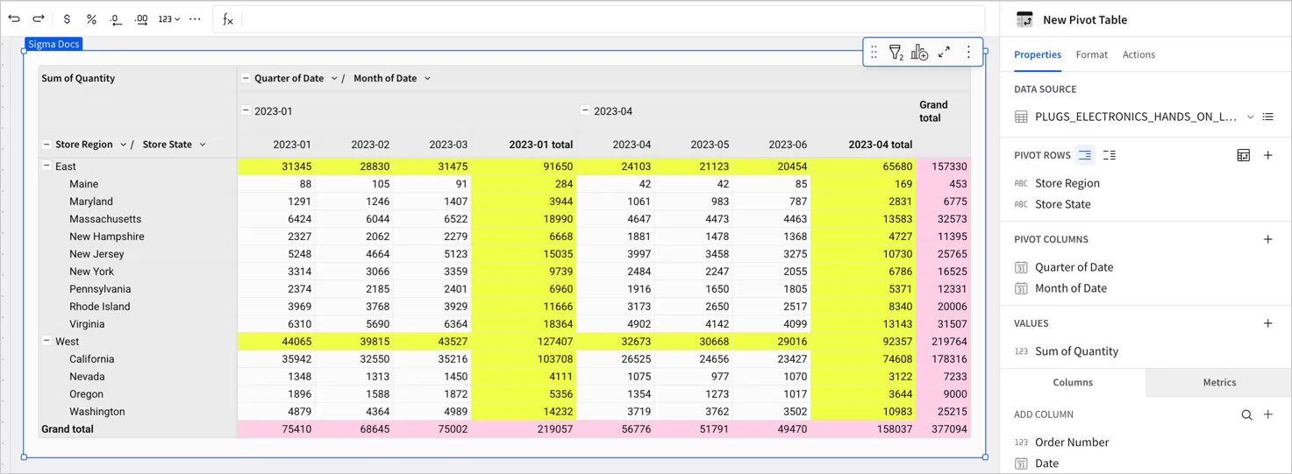The image size is (1292, 474).
Task: Switch to the Actions tab
Action: (1139, 54)
